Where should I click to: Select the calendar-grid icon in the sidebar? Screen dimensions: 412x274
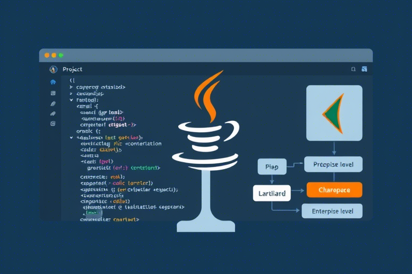pyautogui.click(x=53, y=93)
